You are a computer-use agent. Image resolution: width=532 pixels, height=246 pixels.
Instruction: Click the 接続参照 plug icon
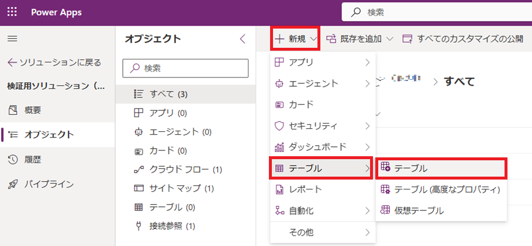(x=139, y=226)
